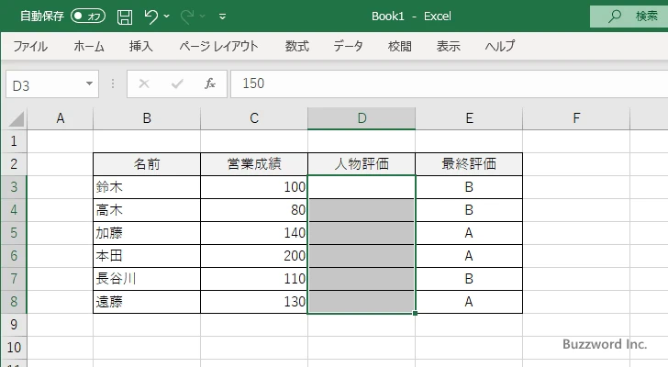
Task: Click the cell containing 長谷川
Action: 147,279
